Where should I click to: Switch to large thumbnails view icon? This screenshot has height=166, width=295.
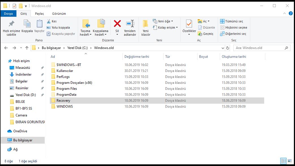[x=290, y=161]
